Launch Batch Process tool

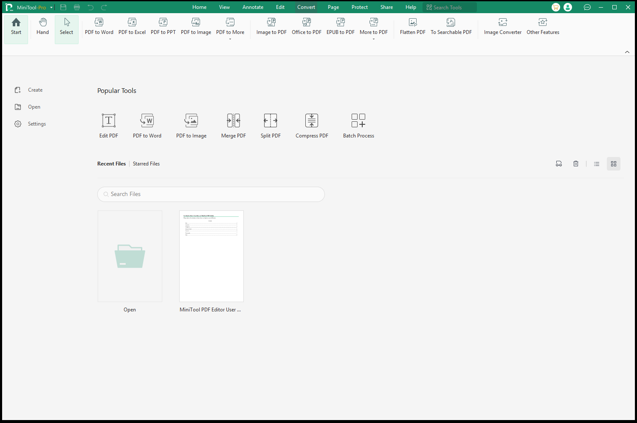pos(358,126)
